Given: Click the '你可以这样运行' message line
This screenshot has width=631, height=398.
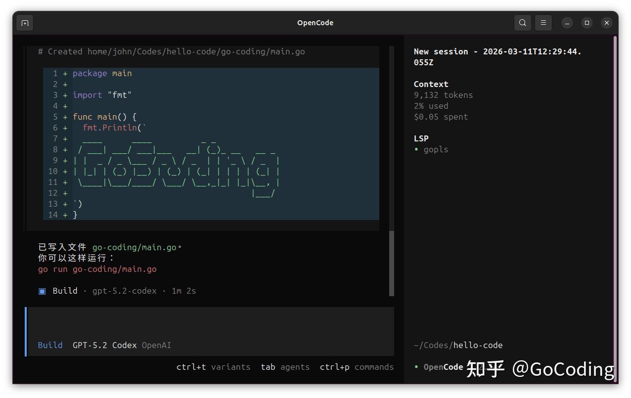Looking at the screenshot, I should tap(76, 258).
